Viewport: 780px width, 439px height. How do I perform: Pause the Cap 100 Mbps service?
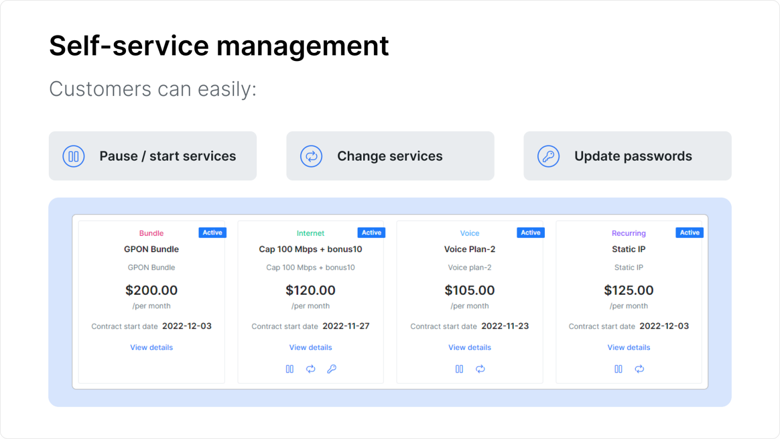289,369
